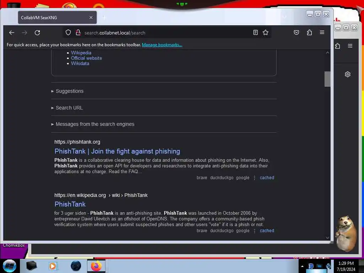Open the Firefox taskbar button
The height and width of the screenshot is (273, 364).
point(96,266)
